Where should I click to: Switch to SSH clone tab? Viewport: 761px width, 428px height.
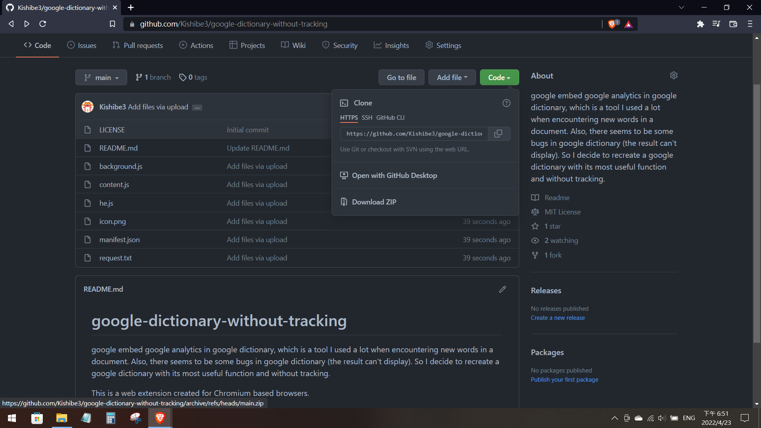[x=367, y=118]
